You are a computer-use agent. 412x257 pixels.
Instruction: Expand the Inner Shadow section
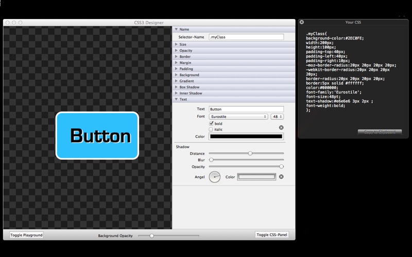tap(176, 93)
